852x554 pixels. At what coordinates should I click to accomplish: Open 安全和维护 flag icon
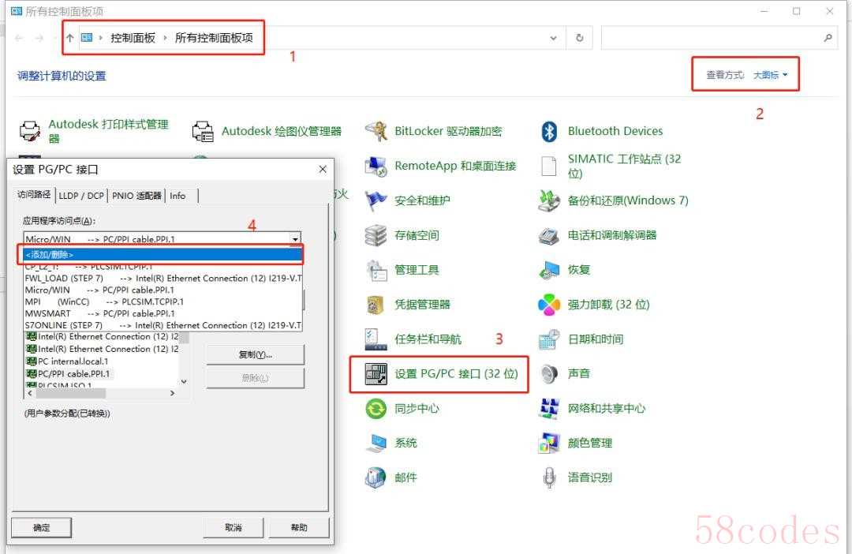click(376, 200)
